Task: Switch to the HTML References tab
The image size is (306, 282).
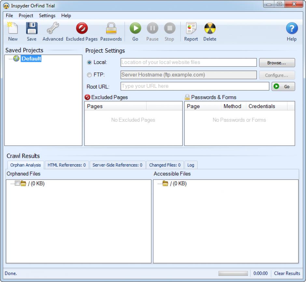Action: [x=67, y=165]
